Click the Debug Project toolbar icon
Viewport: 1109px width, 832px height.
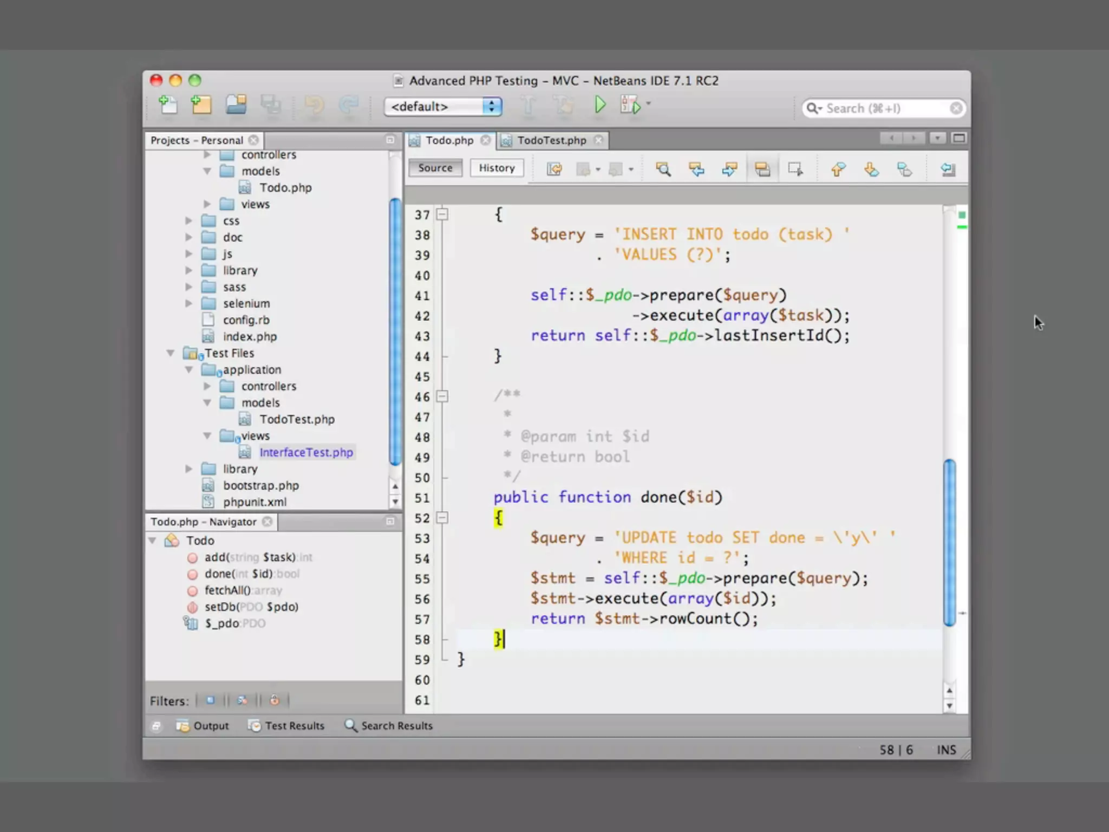click(631, 105)
